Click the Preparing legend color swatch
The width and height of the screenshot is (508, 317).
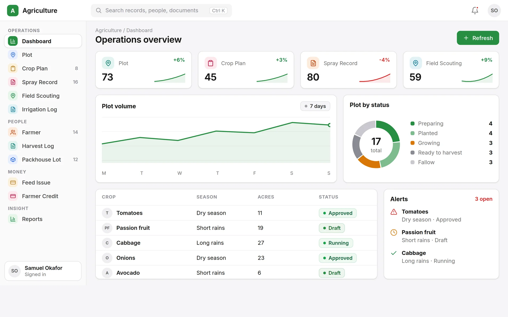click(x=412, y=124)
